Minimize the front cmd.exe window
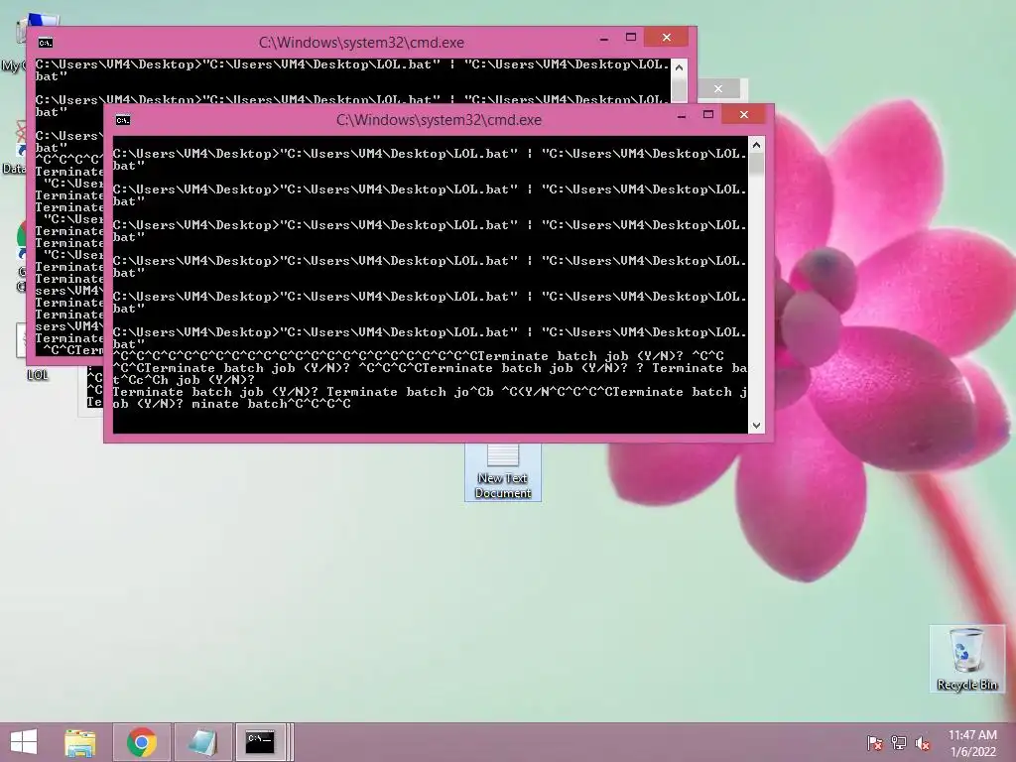 click(x=682, y=116)
